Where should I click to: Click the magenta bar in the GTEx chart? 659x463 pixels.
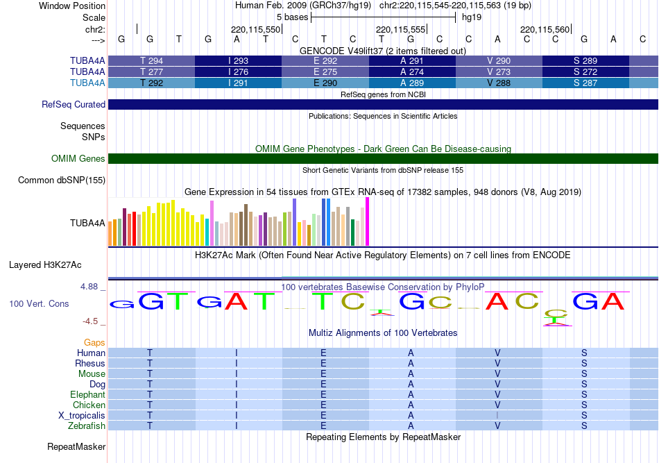click(368, 221)
